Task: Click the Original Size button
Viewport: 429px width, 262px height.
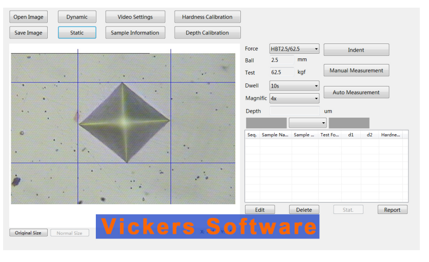Action: 28,233
